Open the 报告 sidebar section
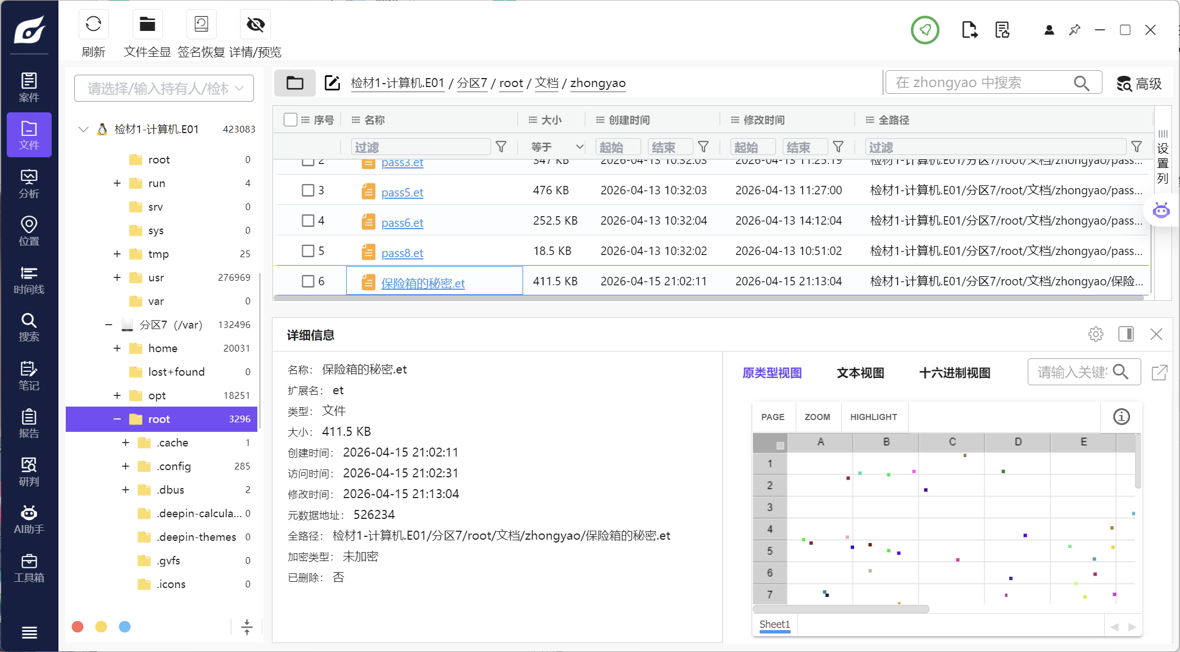The height and width of the screenshot is (652, 1180). click(29, 423)
